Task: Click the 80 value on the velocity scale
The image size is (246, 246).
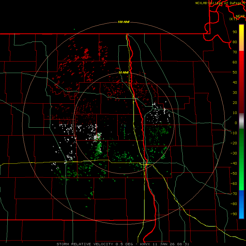Action: 235,42
